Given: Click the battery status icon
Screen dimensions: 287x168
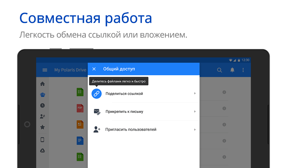Looking at the screenshot, I should click(x=239, y=60).
